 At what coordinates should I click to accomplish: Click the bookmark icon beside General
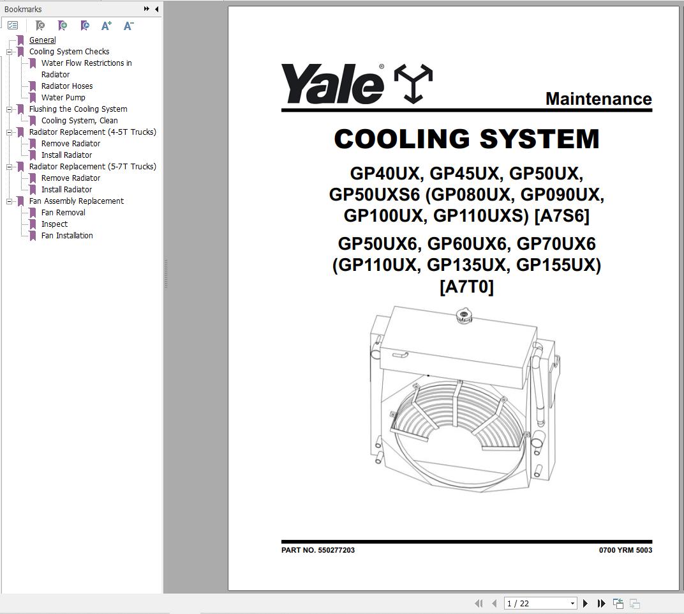click(20, 40)
